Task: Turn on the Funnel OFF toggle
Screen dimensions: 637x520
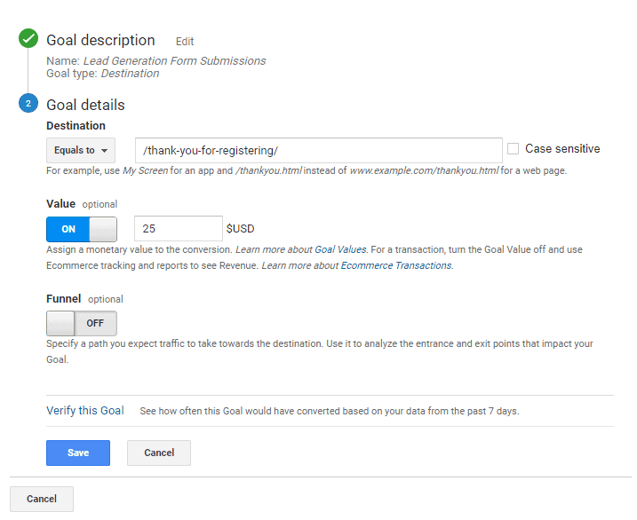Action: pyautogui.click(x=82, y=323)
